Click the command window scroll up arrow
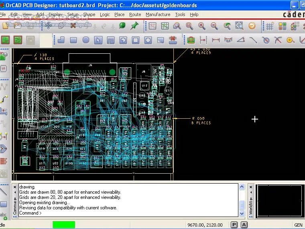Screen dimensions: 305x229 tap(242, 187)
